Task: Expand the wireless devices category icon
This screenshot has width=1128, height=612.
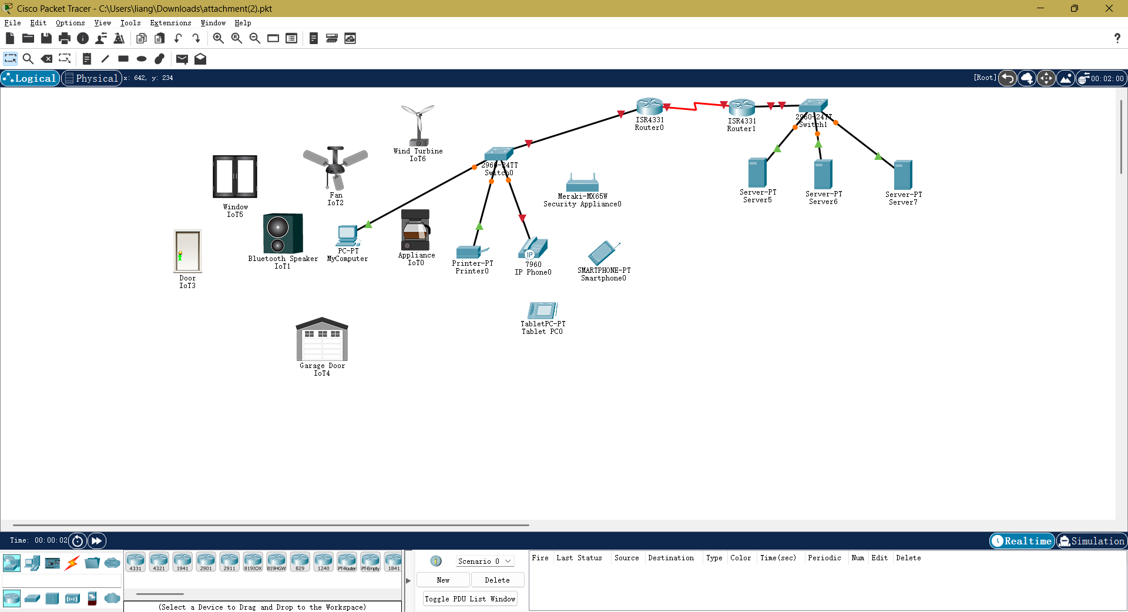Action: [72, 598]
